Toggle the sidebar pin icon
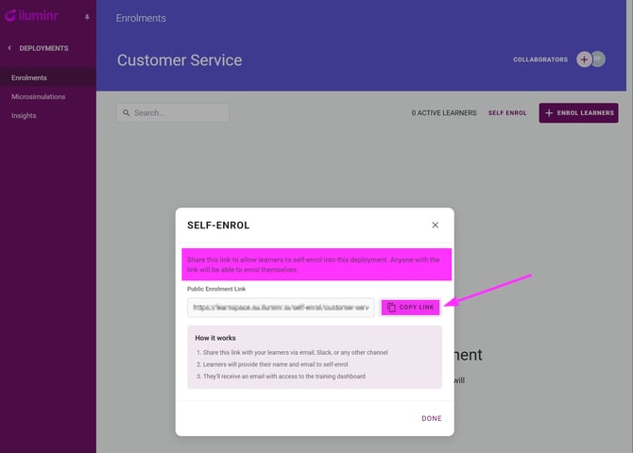 (x=87, y=17)
